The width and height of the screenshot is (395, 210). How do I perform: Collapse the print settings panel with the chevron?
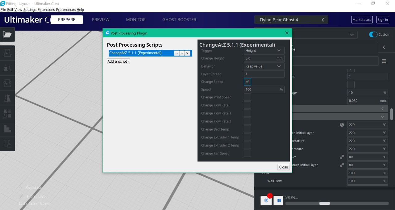click(384, 47)
